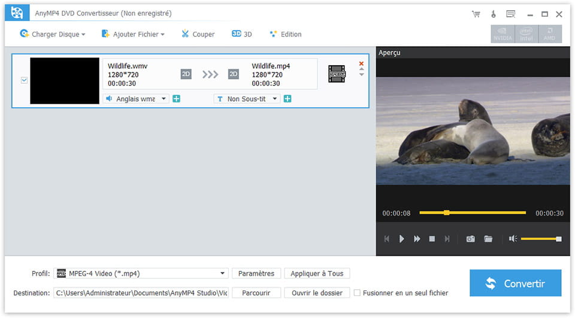Screen dimensions: 575x318
Task: Click the MPEG format icon for Wildlife.mp4
Action: tap(337, 74)
